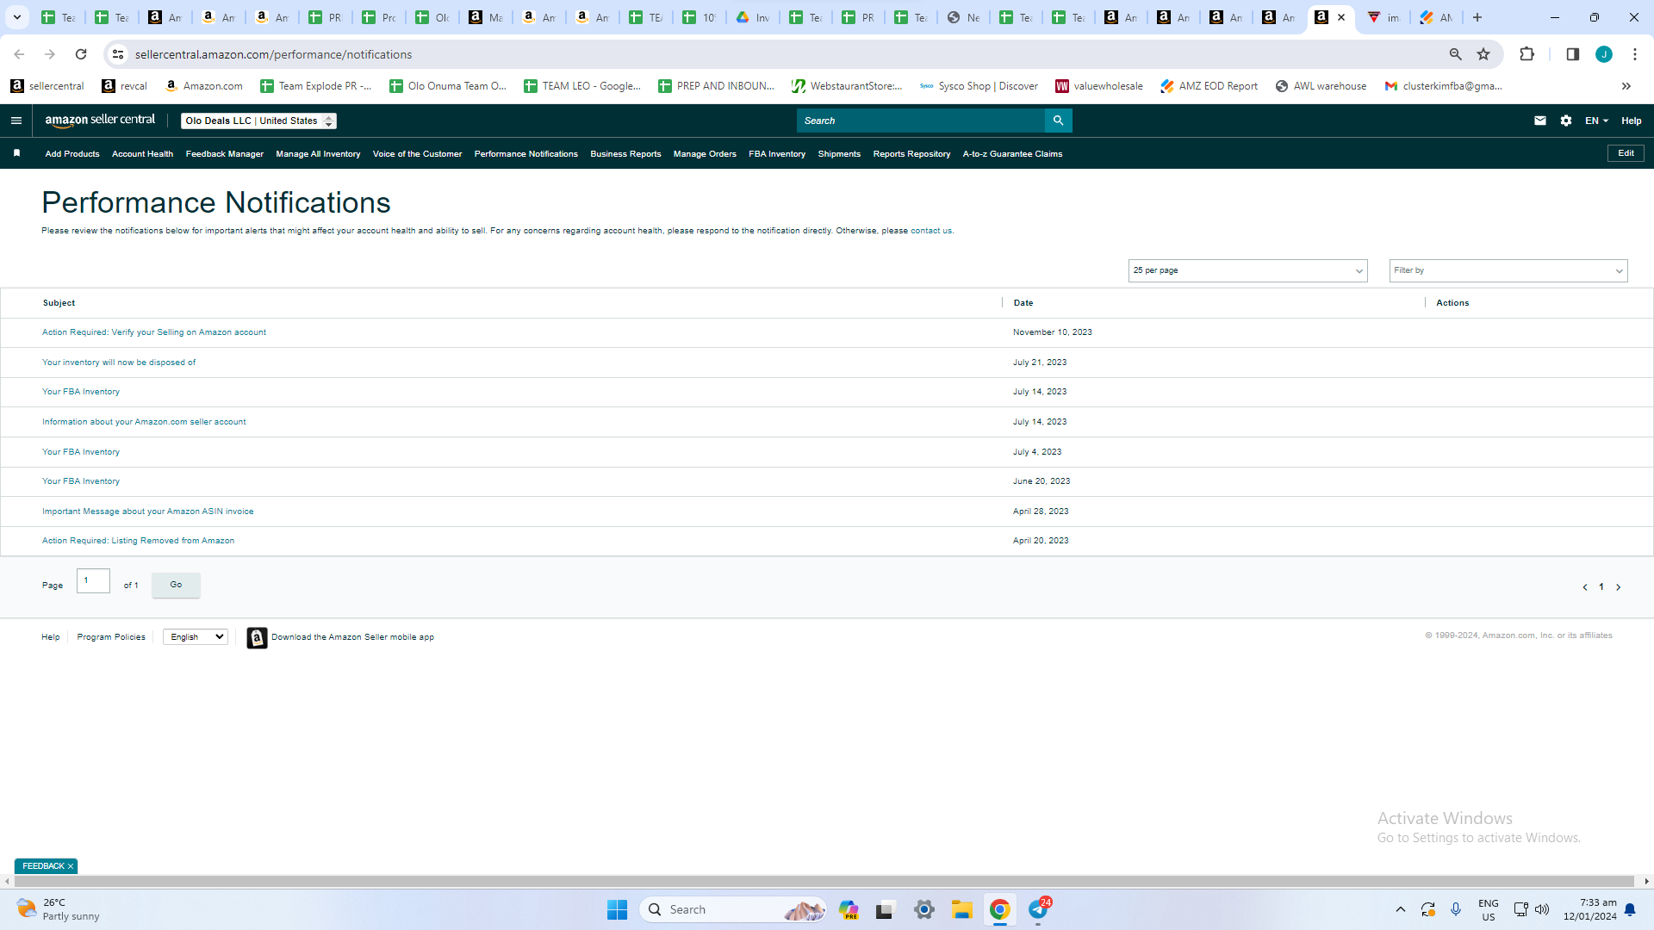Open A-to-z Guarantee Claims
The image size is (1654, 930).
pyautogui.click(x=1012, y=154)
